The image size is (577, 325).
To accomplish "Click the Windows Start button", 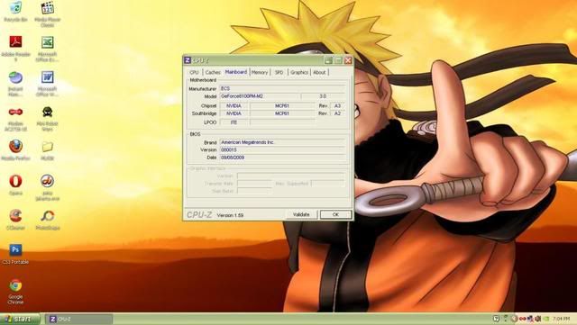I will 19,319.
